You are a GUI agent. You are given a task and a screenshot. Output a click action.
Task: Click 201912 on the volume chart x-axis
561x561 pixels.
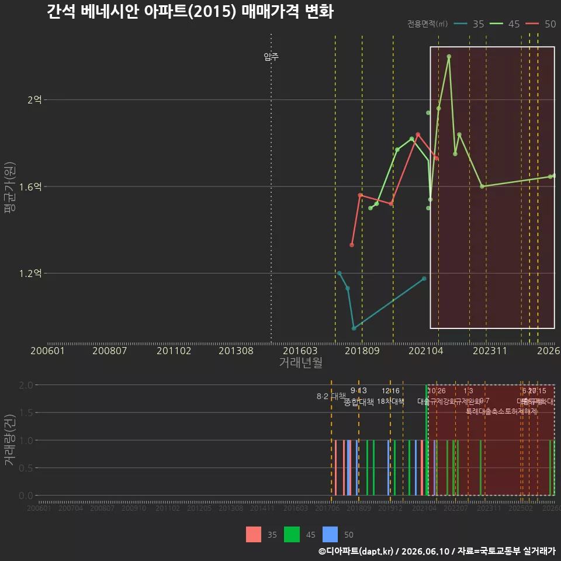coord(390,508)
